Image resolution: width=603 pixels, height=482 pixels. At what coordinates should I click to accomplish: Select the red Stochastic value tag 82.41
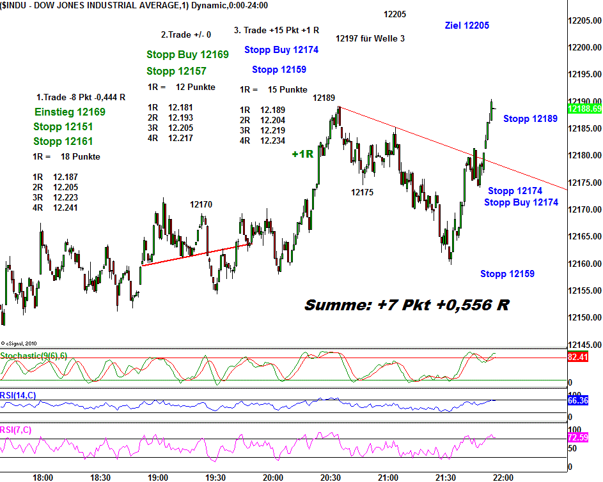[x=578, y=359]
